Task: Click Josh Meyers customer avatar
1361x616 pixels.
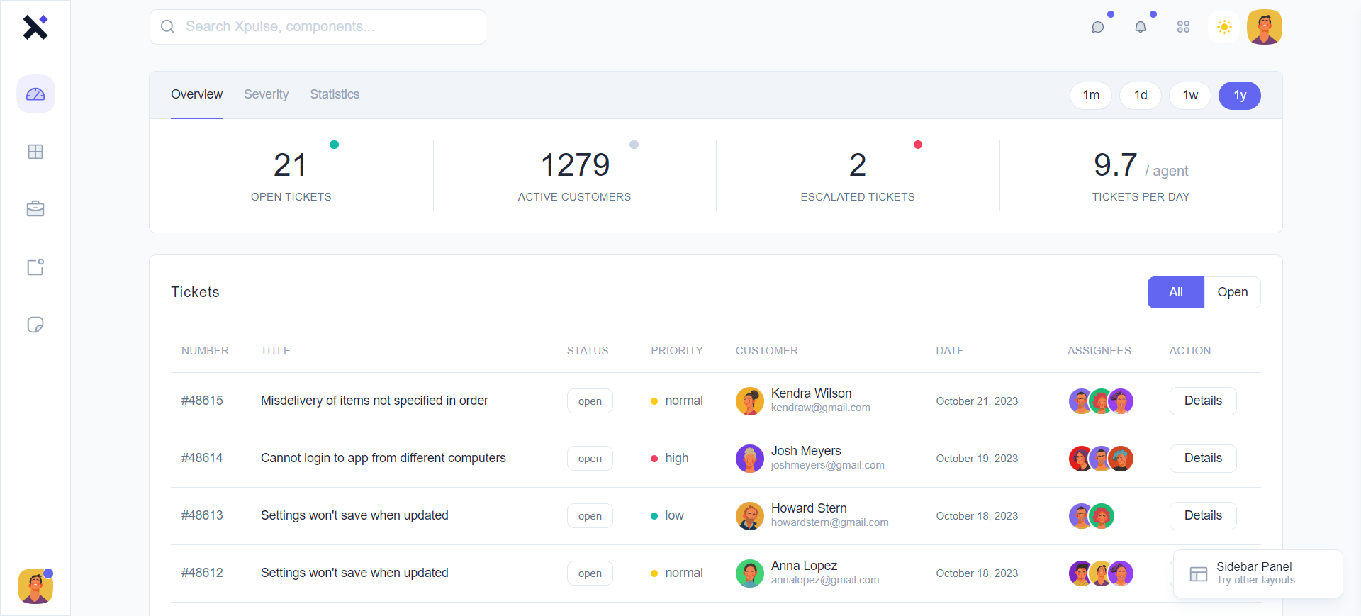Action: 749,459
